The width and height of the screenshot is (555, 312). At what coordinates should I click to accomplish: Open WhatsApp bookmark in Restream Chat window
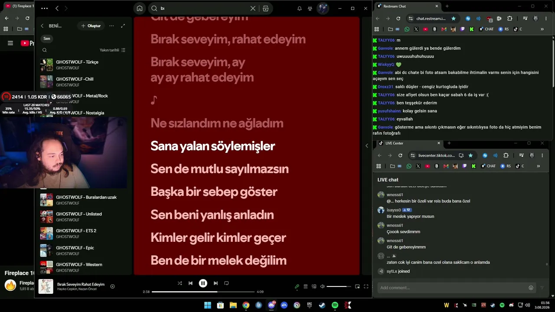pyautogui.click(x=407, y=29)
